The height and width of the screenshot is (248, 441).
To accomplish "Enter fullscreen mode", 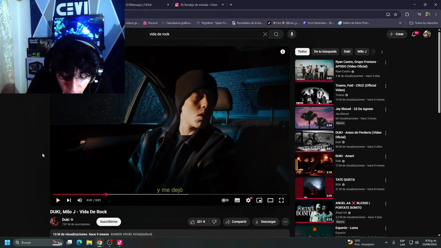I will [x=281, y=200].
